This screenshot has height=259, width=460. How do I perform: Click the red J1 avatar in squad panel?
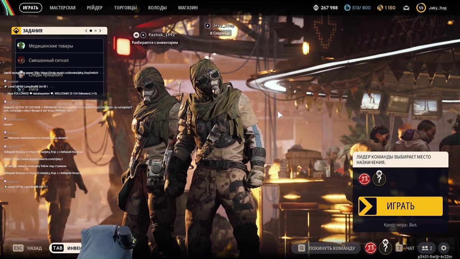pos(364,179)
